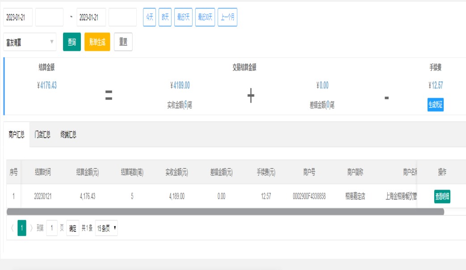Click the end date field 2023-01-21
Screen dimensions: 466x270
[x=91, y=17]
